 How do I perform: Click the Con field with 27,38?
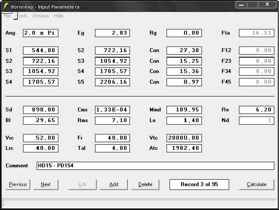click(x=184, y=50)
